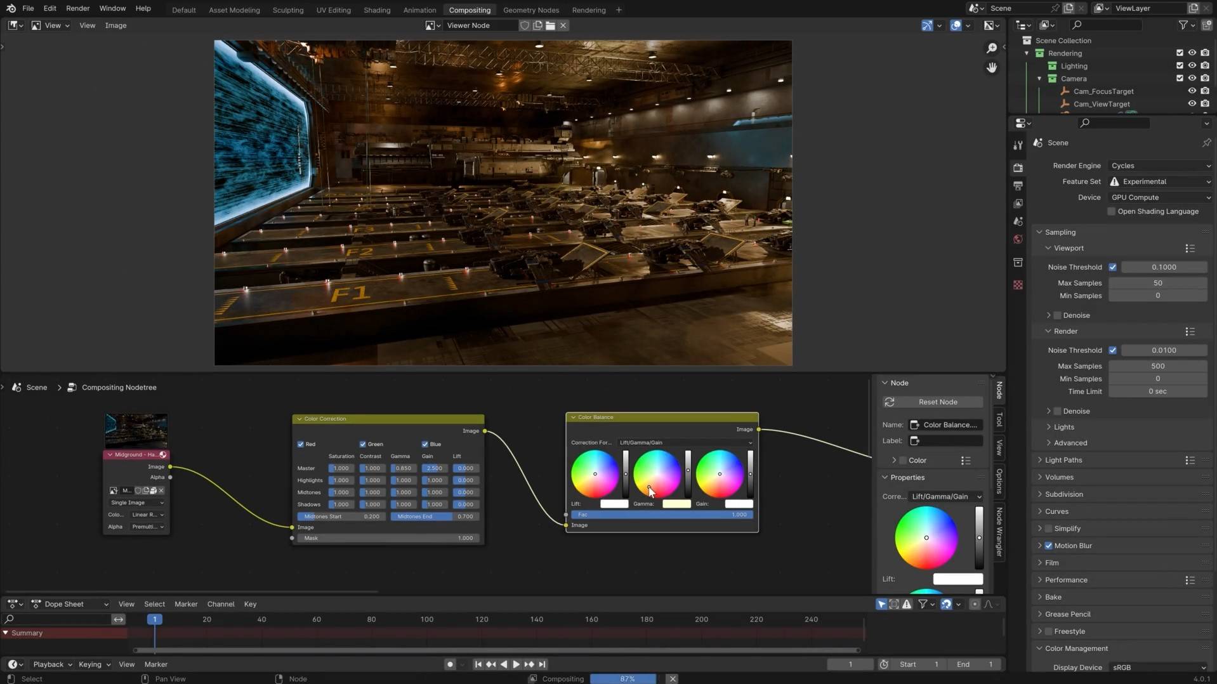Click Sampling Render presets list icon
Viewport: 1217px width, 684px height.
(1190, 331)
